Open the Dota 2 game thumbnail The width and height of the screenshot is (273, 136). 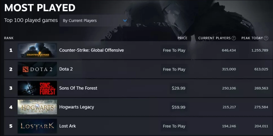point(37,69)
